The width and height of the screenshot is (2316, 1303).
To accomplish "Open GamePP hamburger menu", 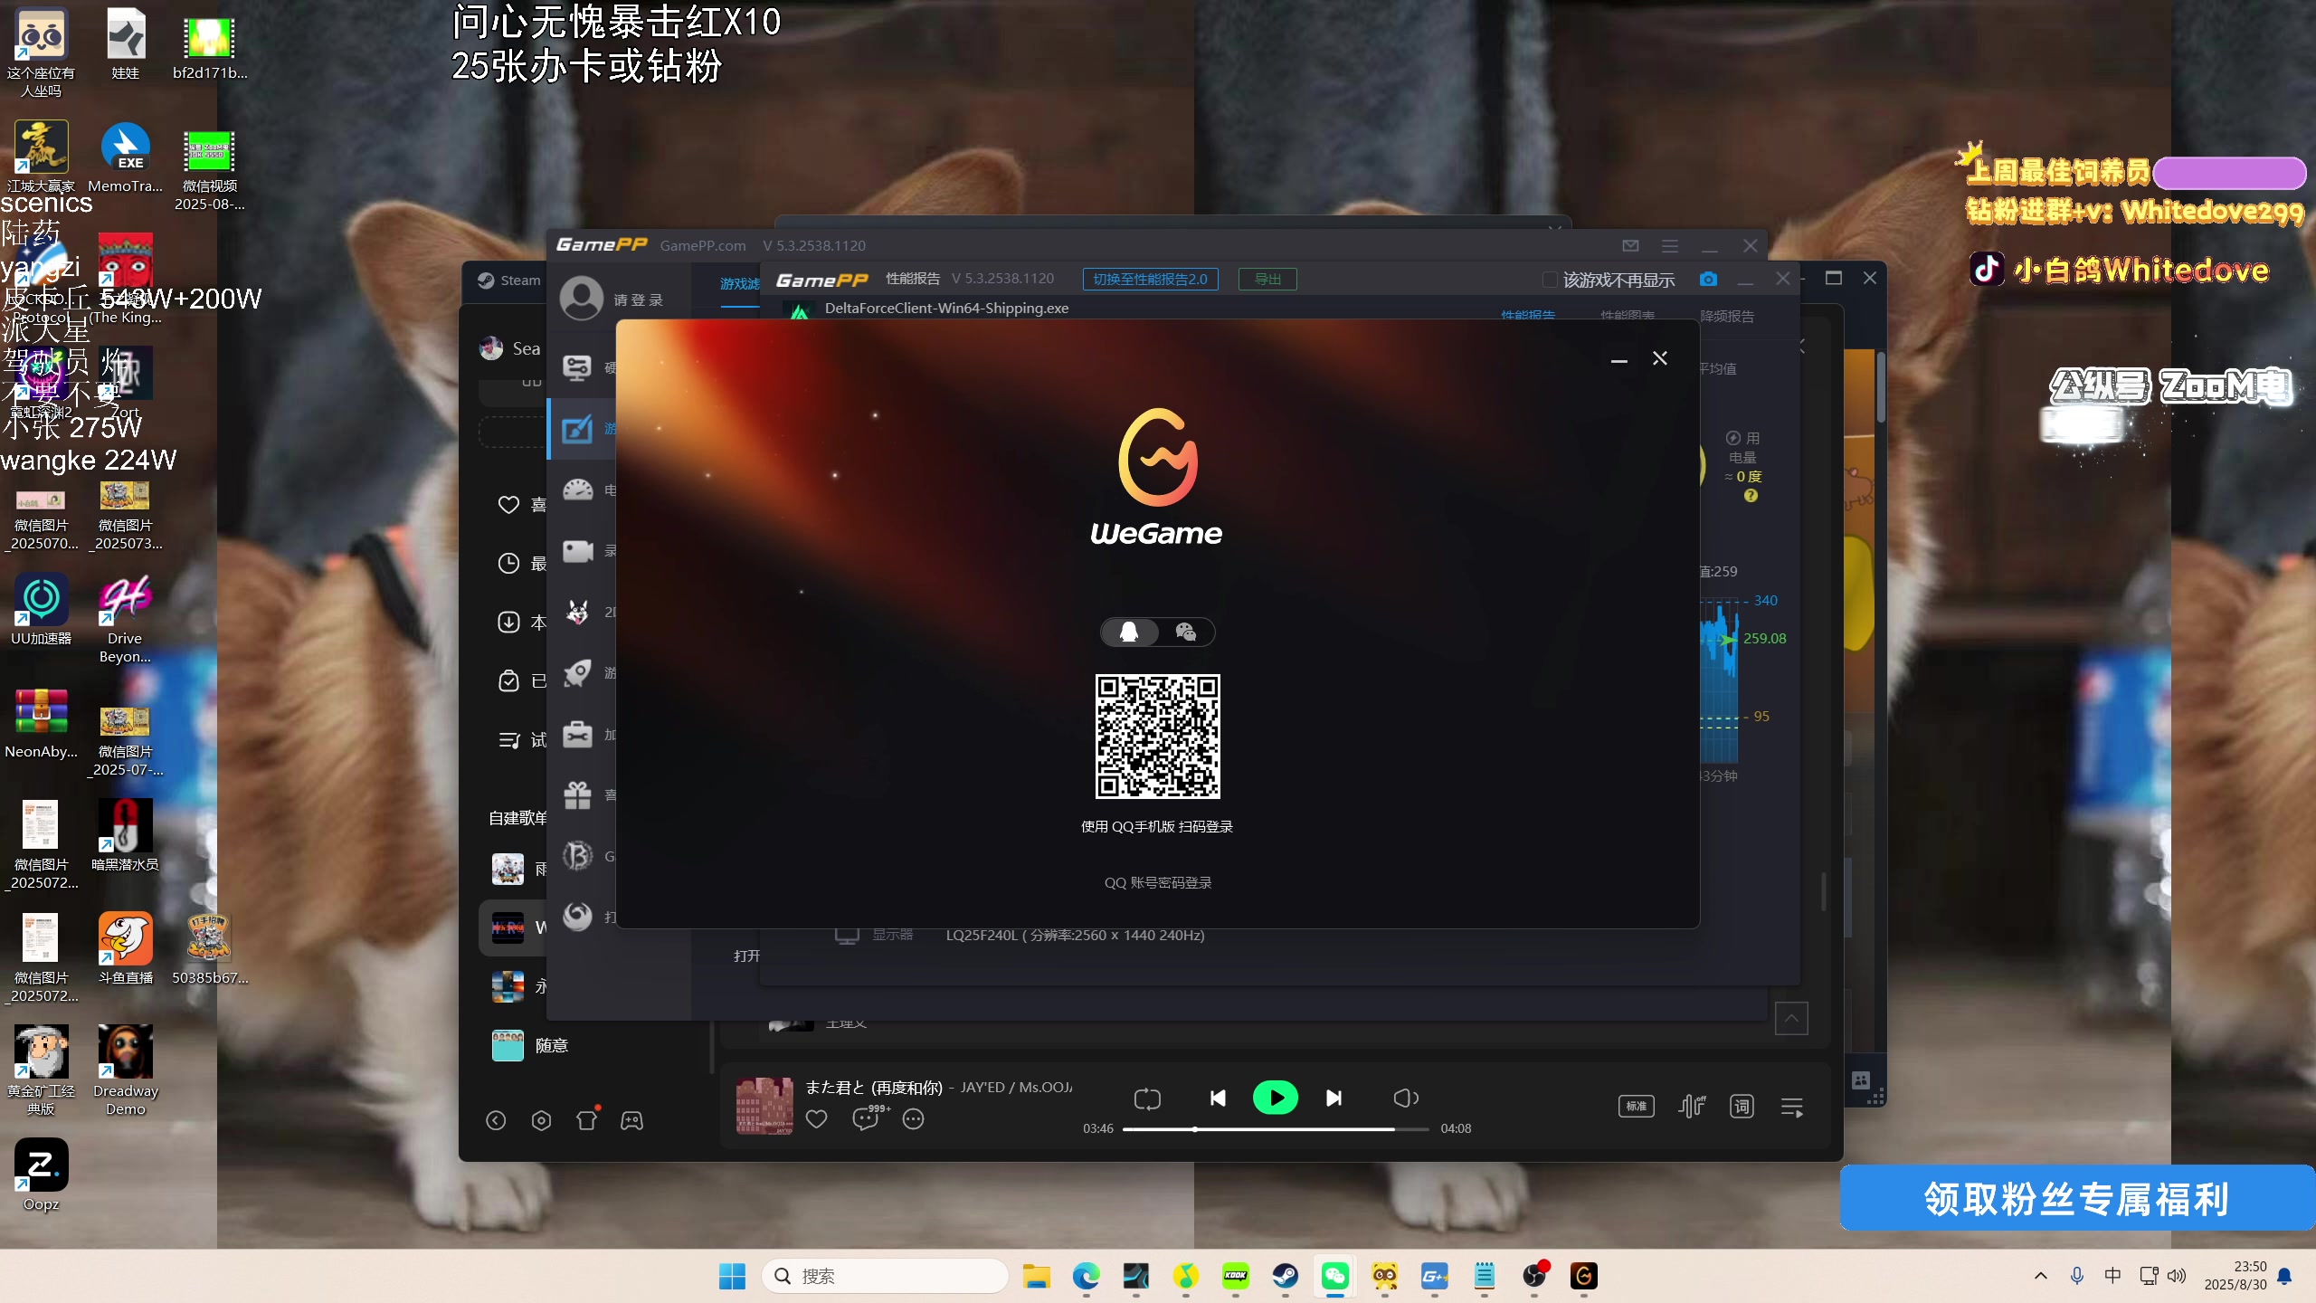I will coord(1670,245).
